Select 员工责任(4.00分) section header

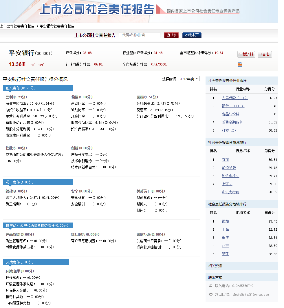[x=38, y=182]
